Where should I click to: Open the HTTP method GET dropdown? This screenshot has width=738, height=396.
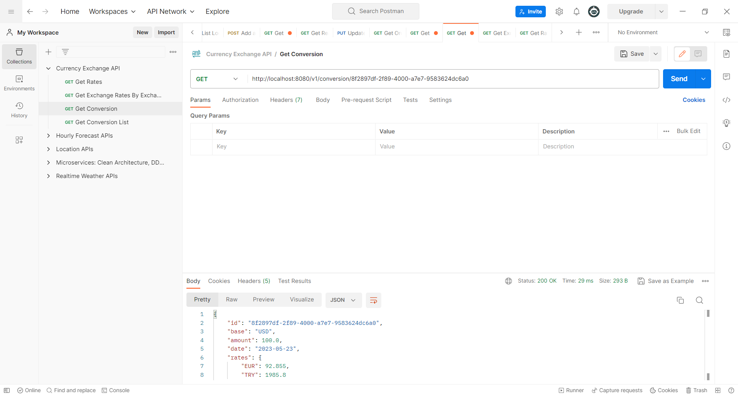218,79
